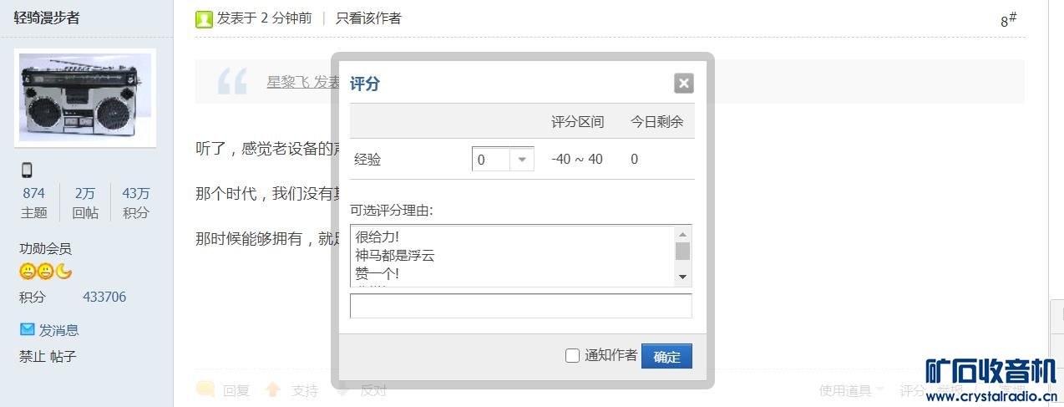1064x407 pixels.
Task: Tick the 通知作者 checkbox
Action: 572,356
